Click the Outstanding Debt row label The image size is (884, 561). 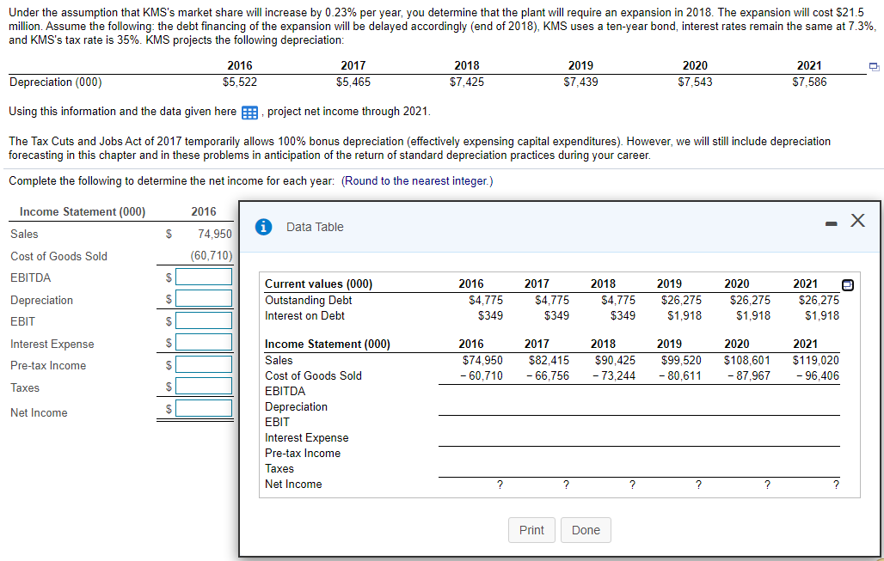[x=309, y=300]
